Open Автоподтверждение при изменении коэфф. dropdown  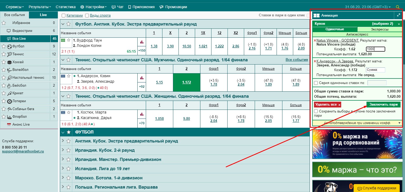[x=399, y=123]
